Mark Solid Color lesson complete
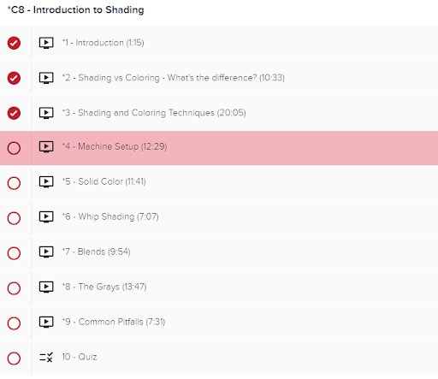Screen dimensions: 438x379 pos(14,183)
